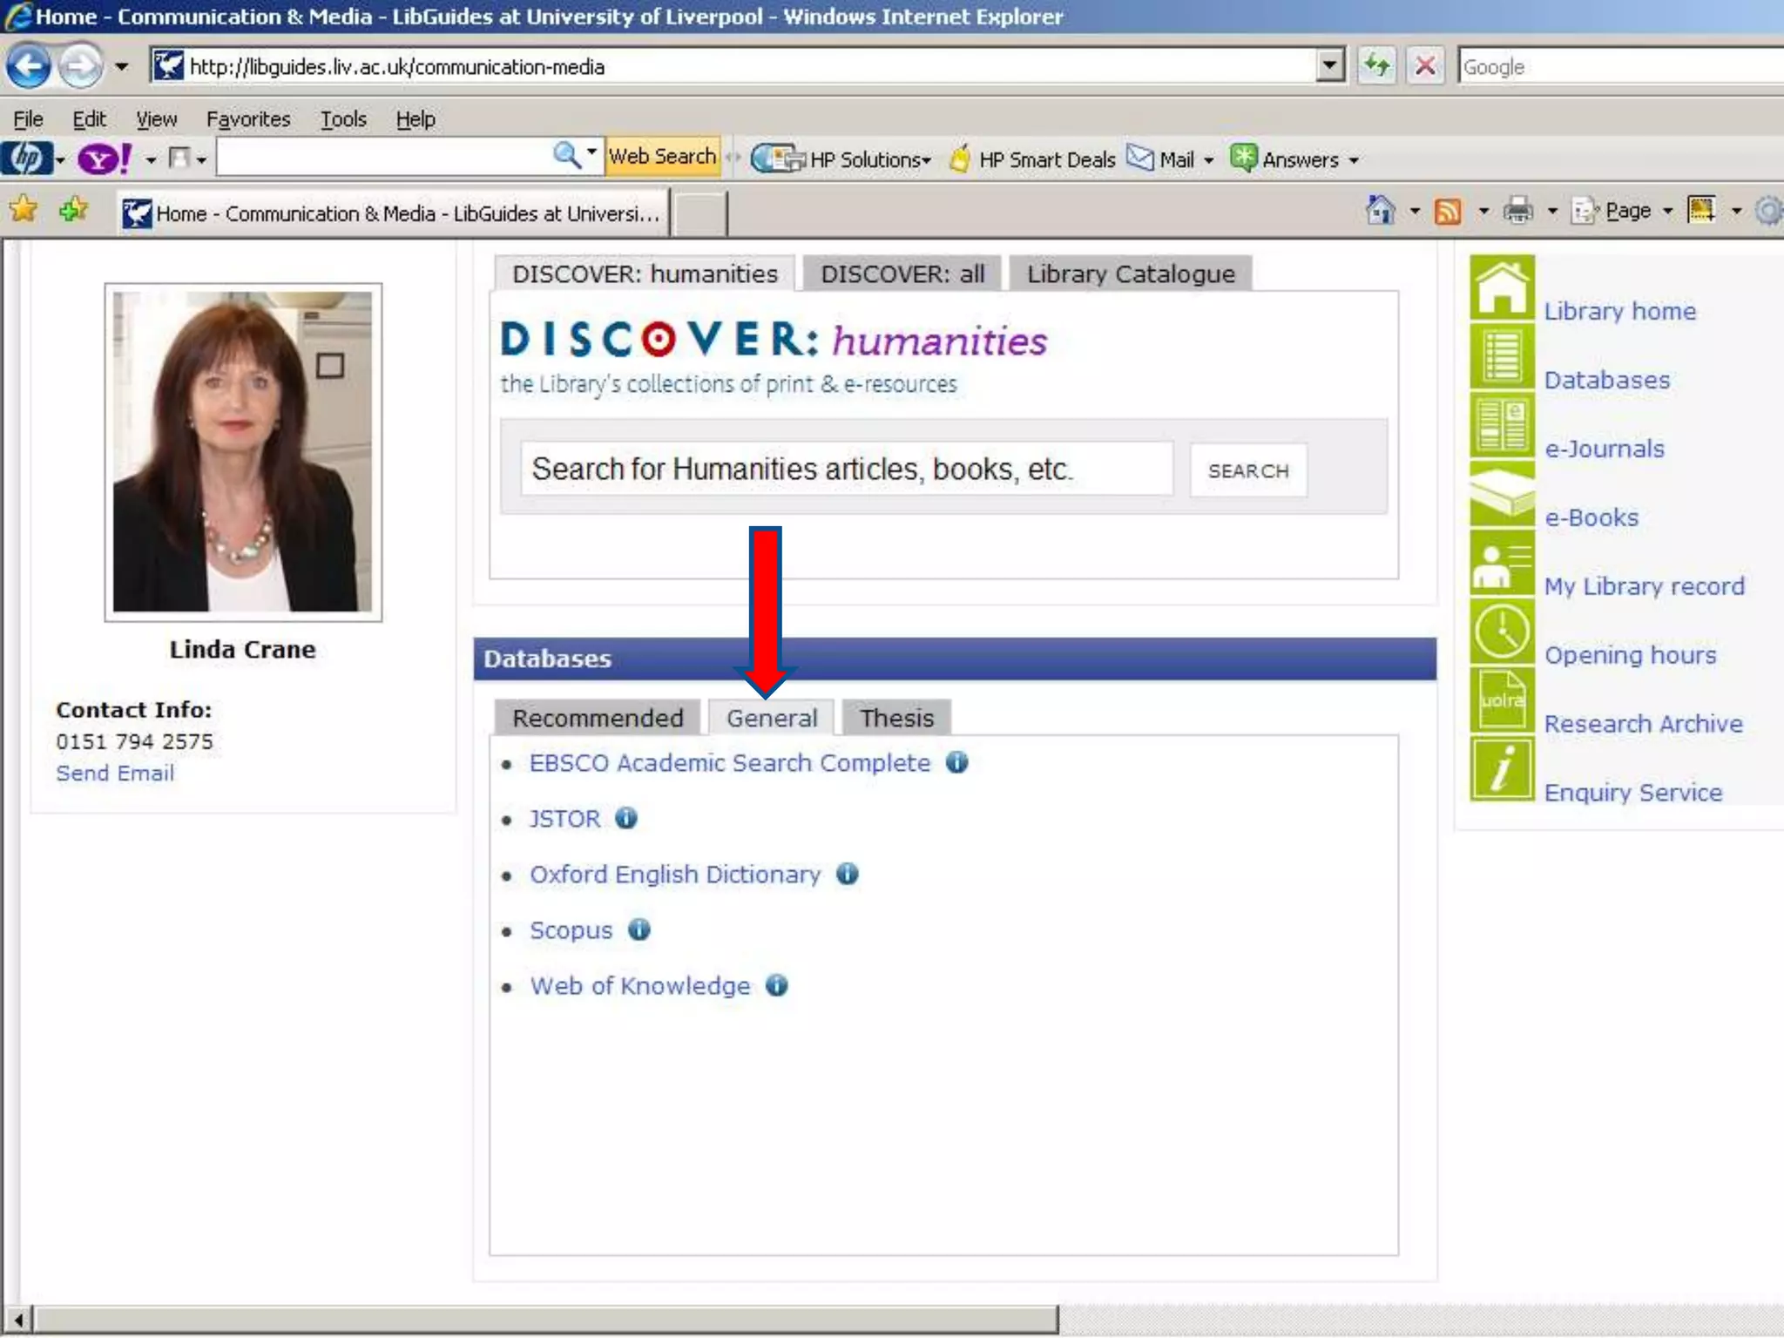Click the horizontal scrollbar at the bottom
Image resolution: width=1784 pixels, height=1338 pixels.
[545, 1319]
